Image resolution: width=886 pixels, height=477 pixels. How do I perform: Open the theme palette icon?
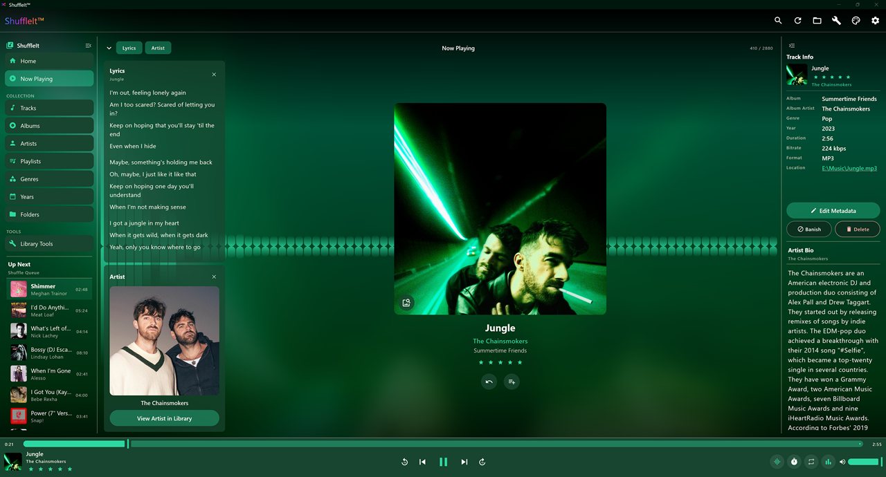click(856, 21)
